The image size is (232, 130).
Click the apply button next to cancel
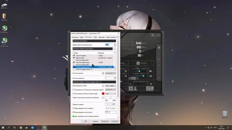point(105,121)
